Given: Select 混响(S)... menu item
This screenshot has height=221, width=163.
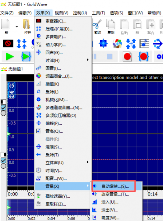Looking at the screenshot, I should (63, 147).
